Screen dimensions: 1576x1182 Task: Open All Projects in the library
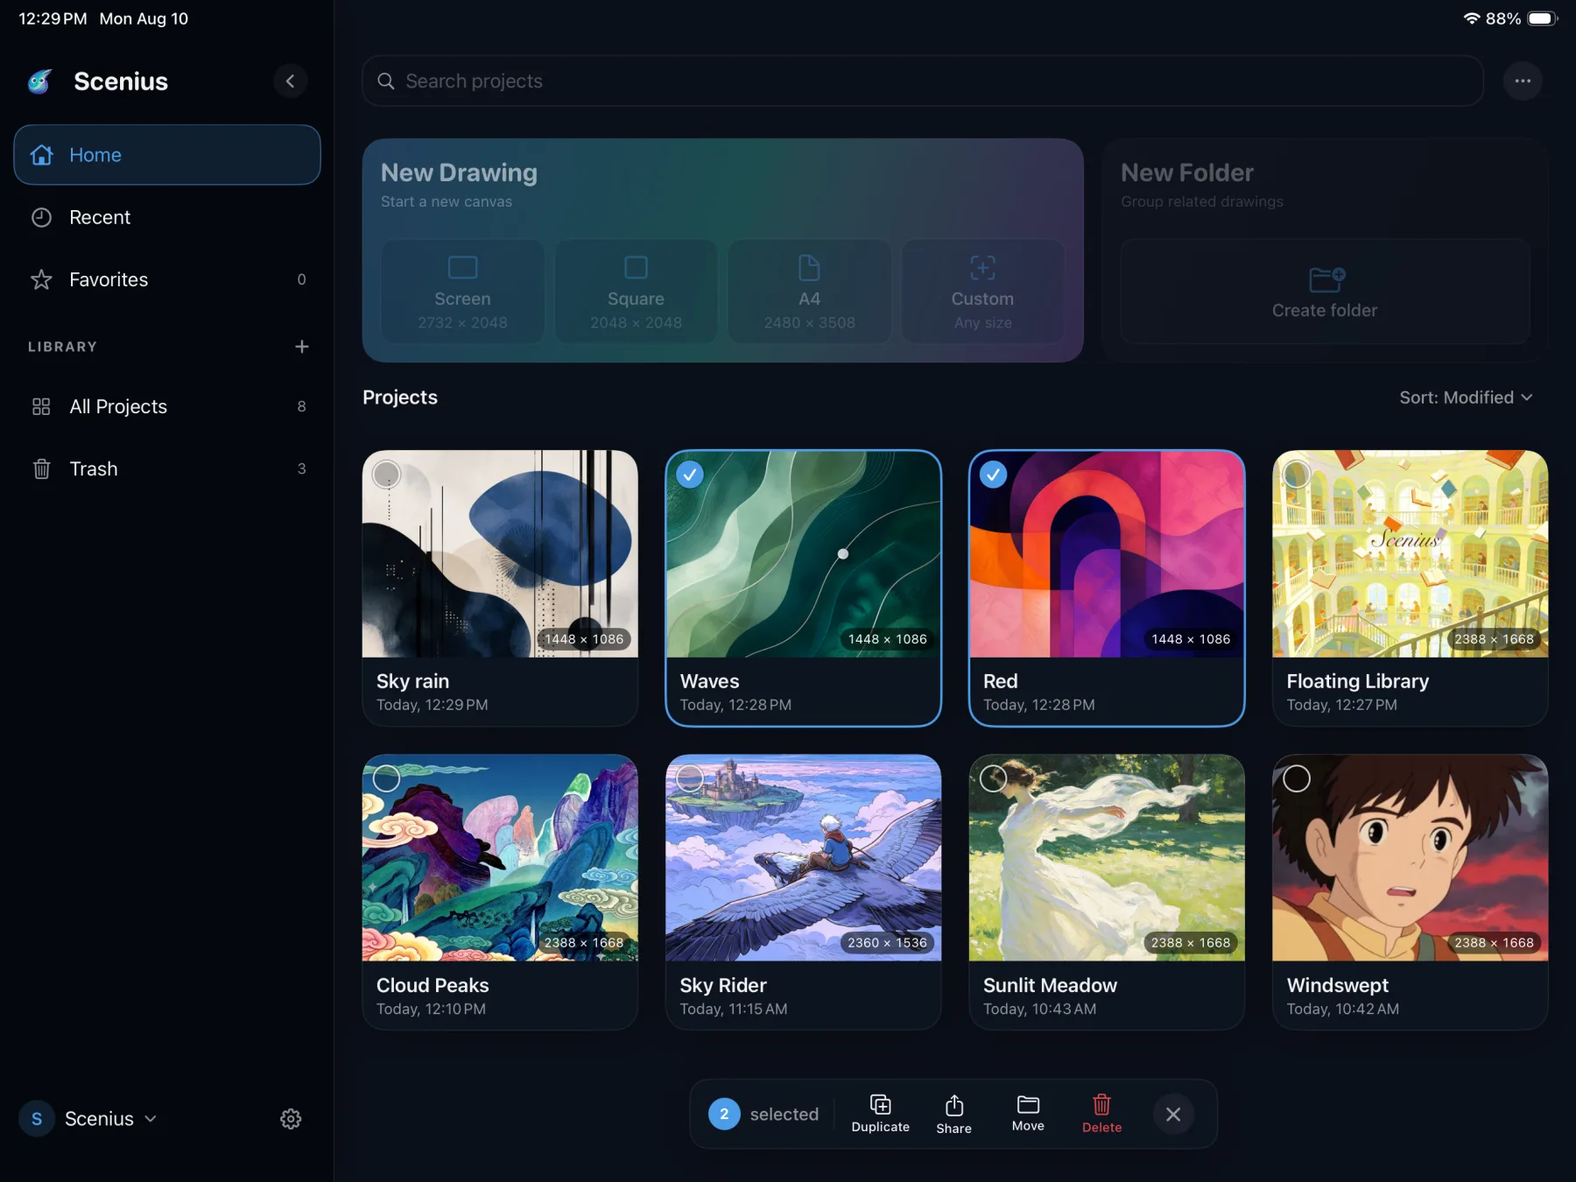point(167,406)
